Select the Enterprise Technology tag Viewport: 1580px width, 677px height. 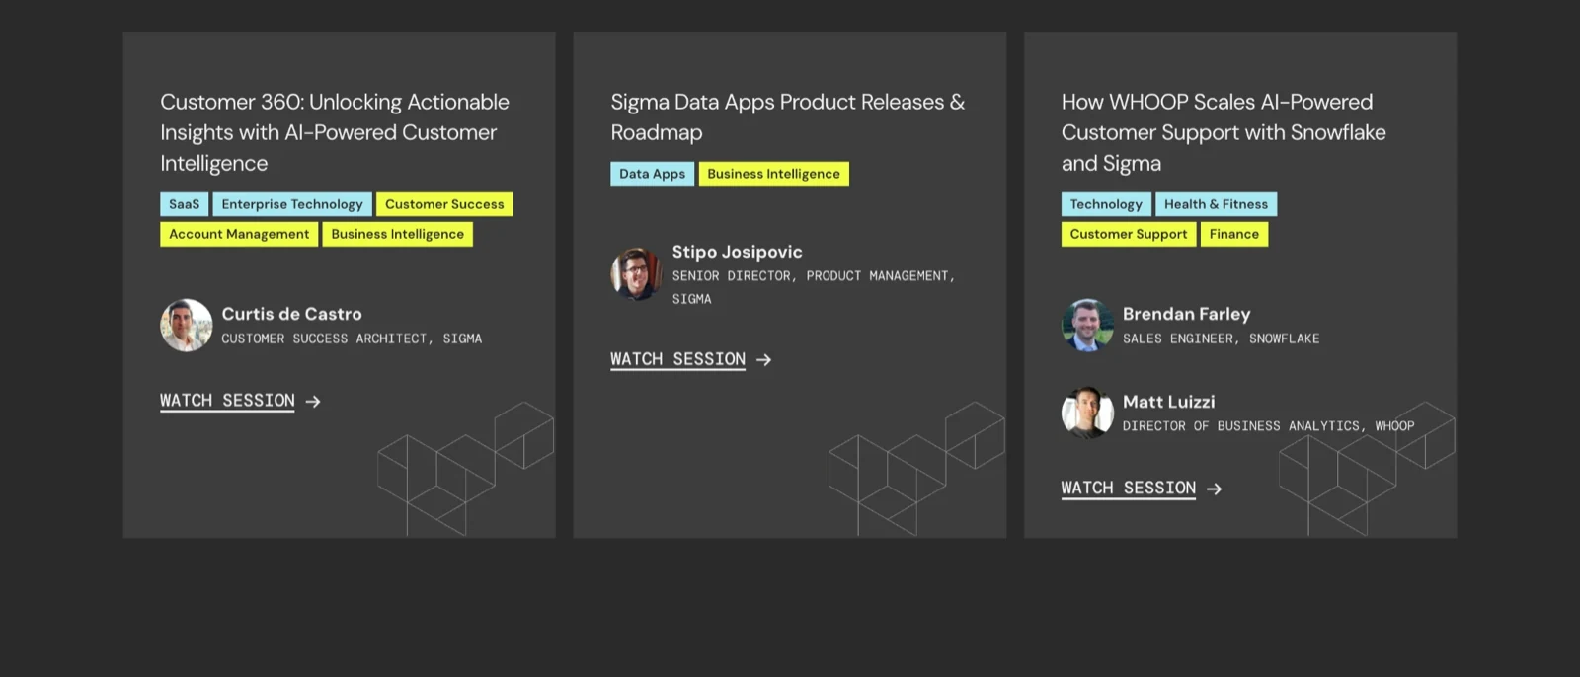coord(292,204)
